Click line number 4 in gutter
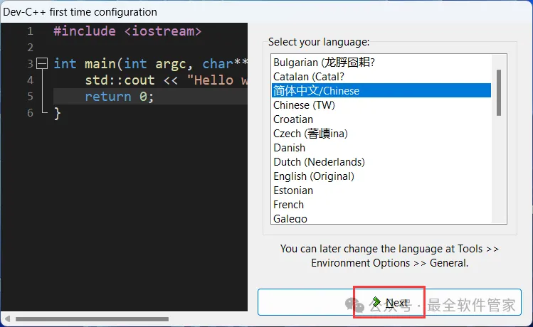 click(x=31, y=80)
